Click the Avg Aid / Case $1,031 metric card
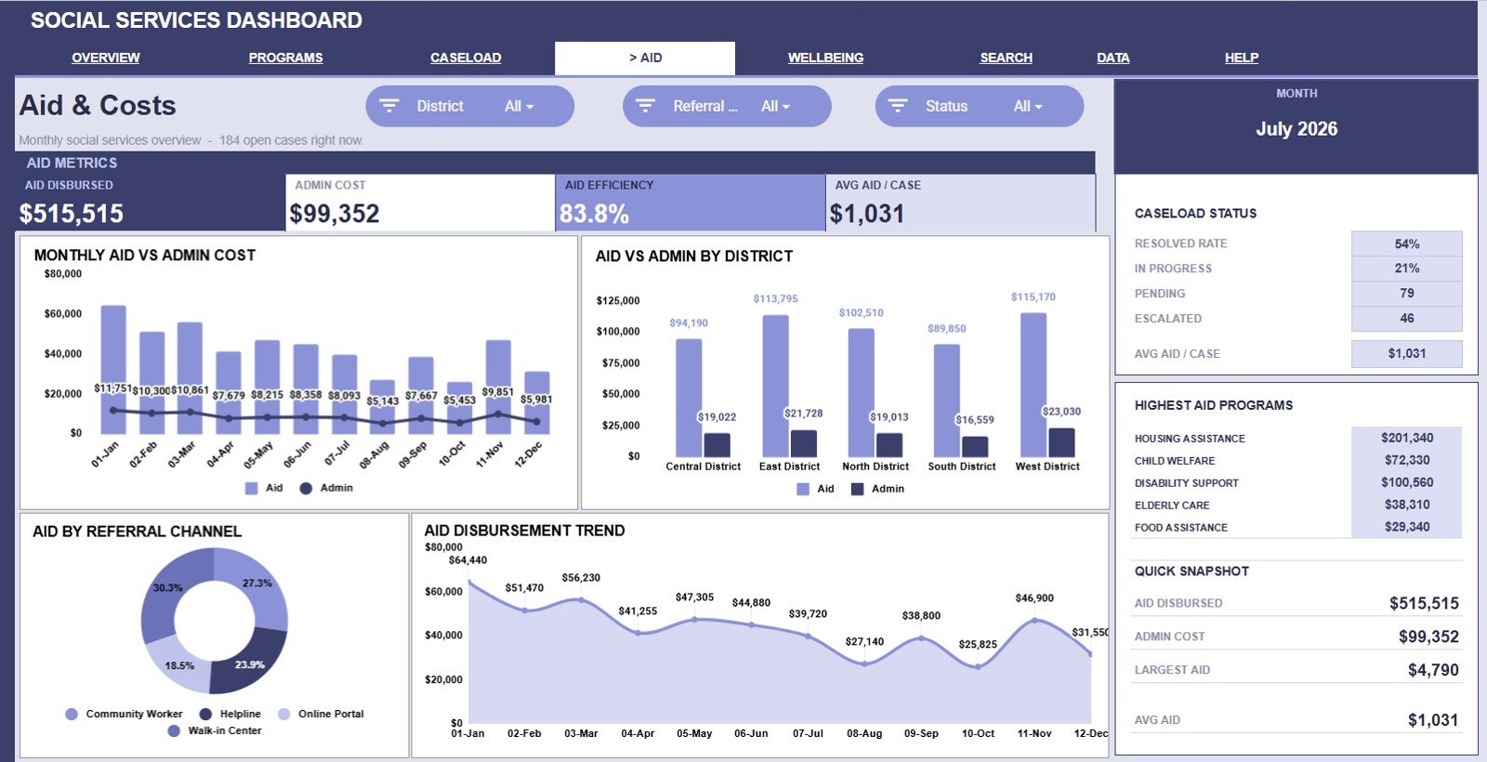The width and height of the screenshot is (1487, 762). pos(960,203)
